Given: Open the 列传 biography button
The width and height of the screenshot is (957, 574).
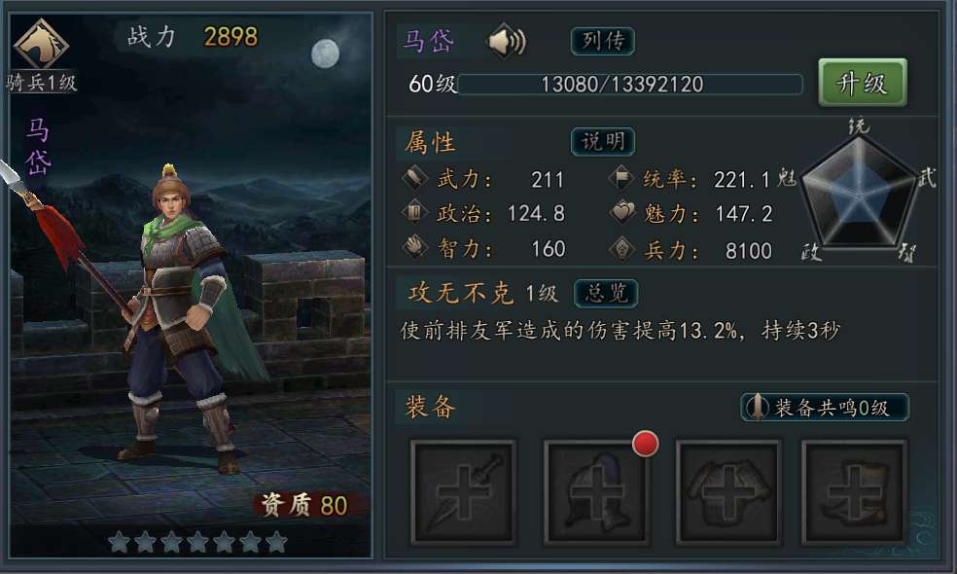Looking at the screenshot, I should (x=603, y=42).
